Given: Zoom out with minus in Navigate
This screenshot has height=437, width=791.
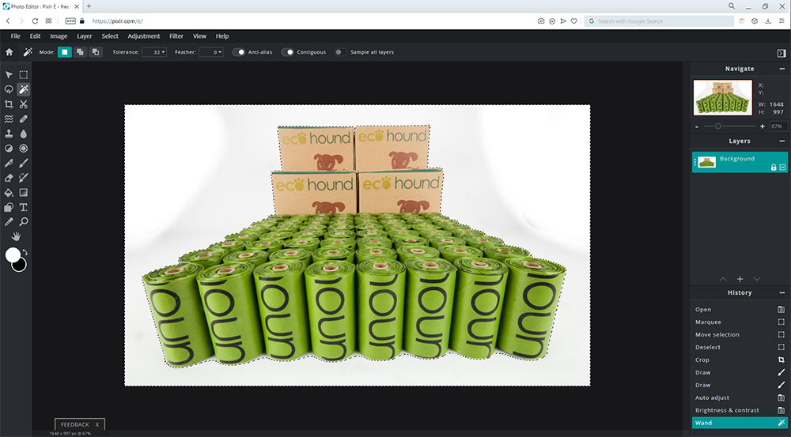Looking at the screenshot, I should 697,126.
